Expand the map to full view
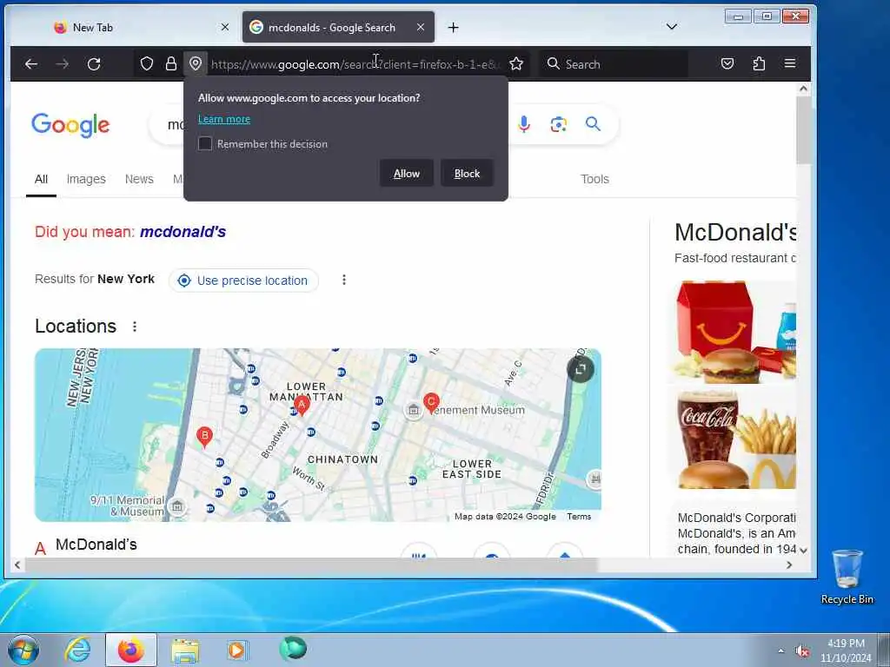The image size is (890, 667). (580, 369)
